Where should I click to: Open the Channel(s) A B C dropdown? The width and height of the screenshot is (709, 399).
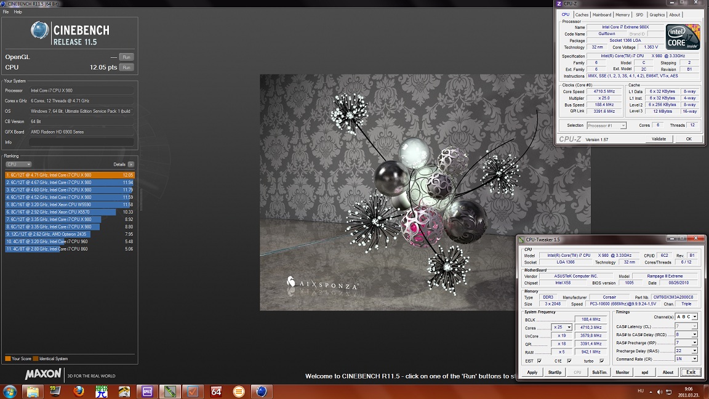click(x=686, y=316)
